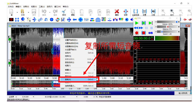Click the U-turn arrow invert effect icon
The height and width of the screenshot is (102, 195).
tap(46, 20)
